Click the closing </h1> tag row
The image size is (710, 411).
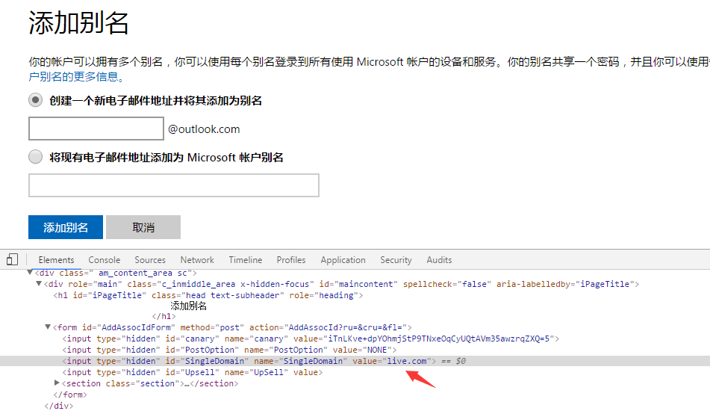[x=164, y=316]
